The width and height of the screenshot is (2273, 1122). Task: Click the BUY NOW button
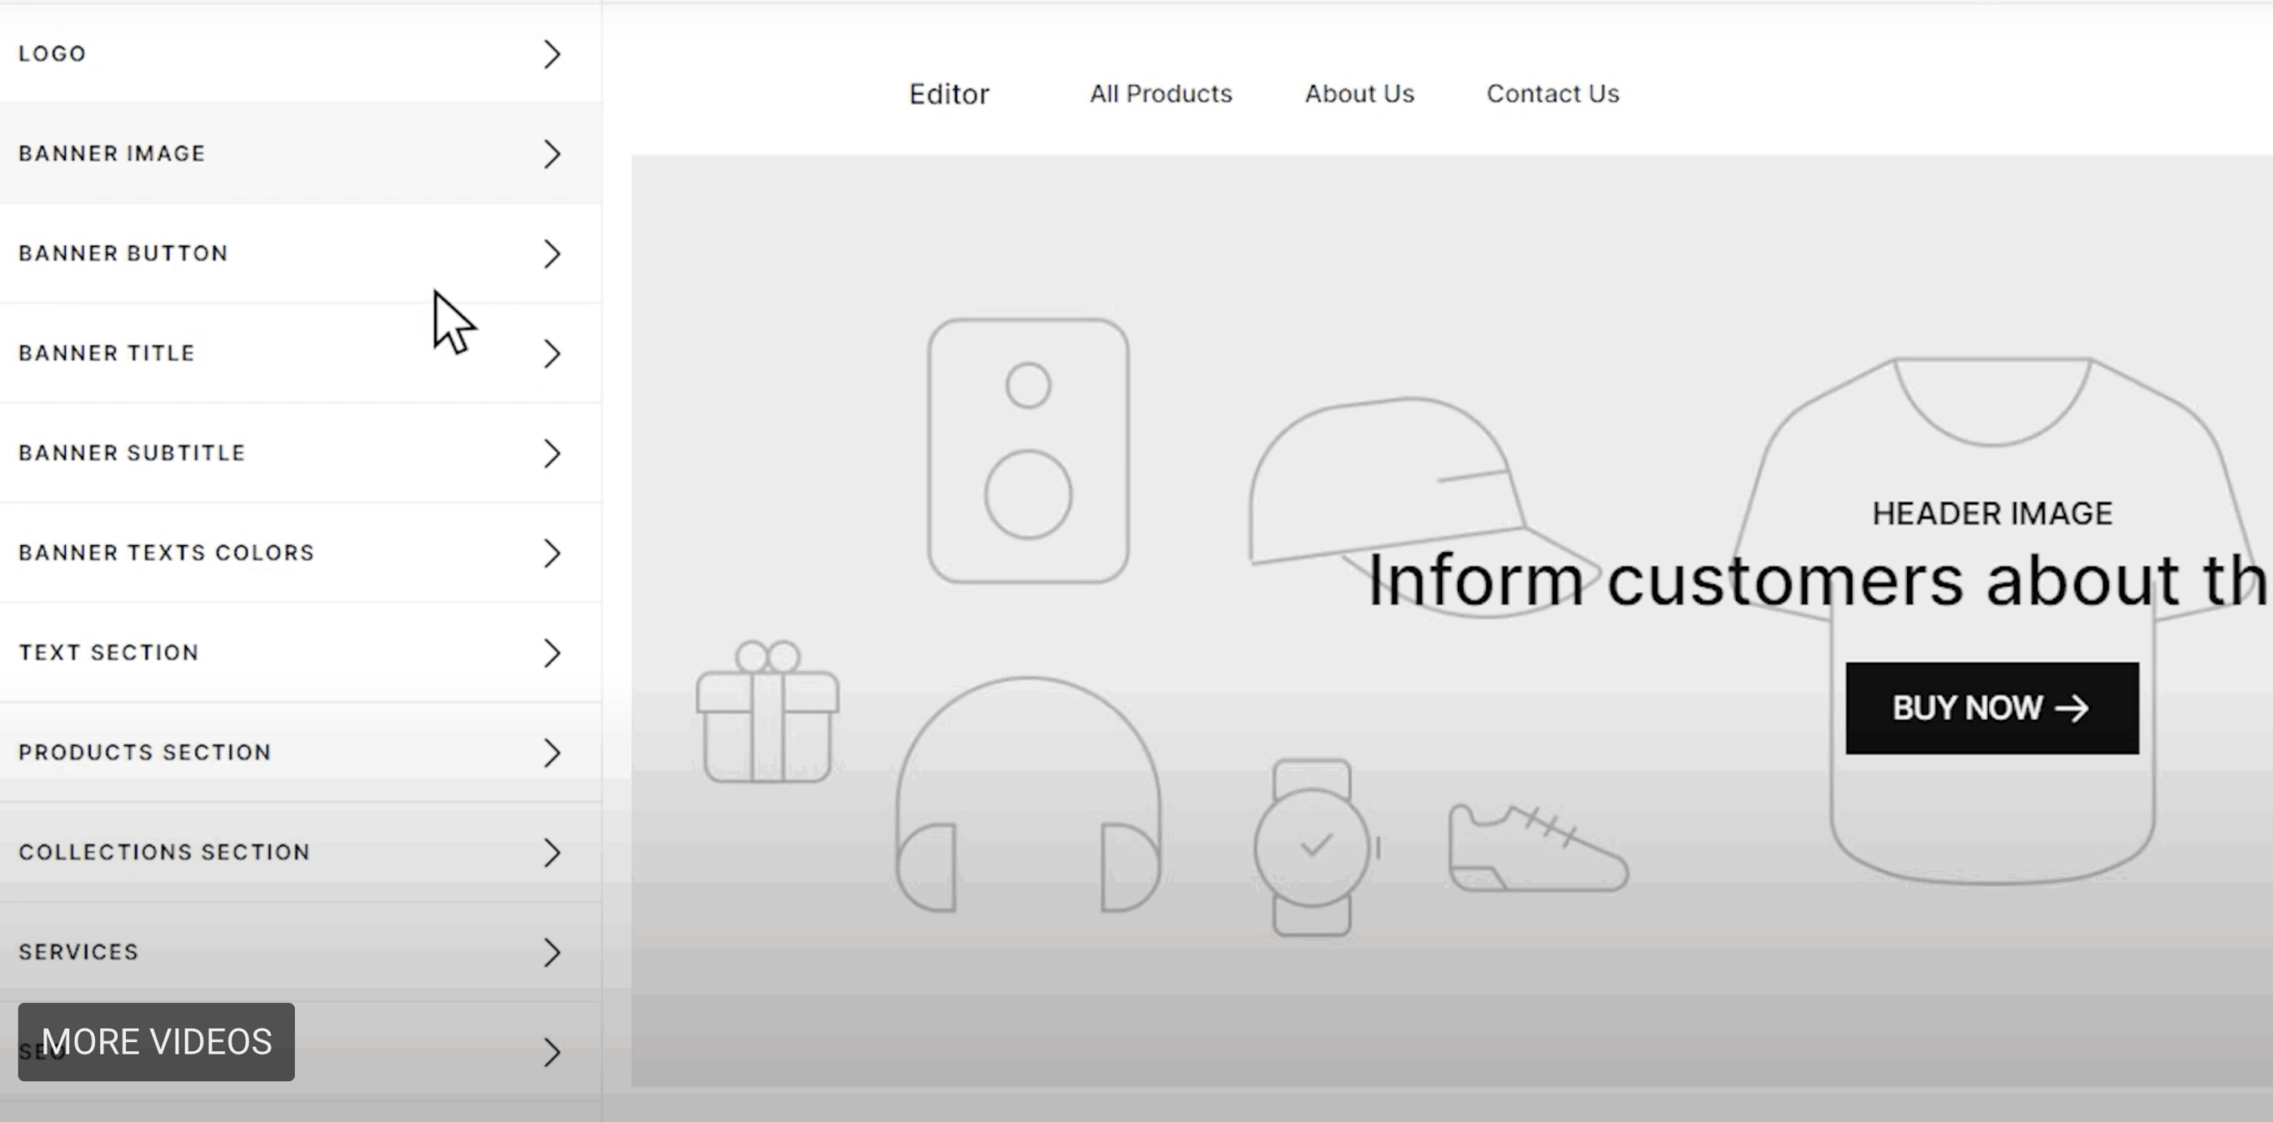coord(1992,707)
